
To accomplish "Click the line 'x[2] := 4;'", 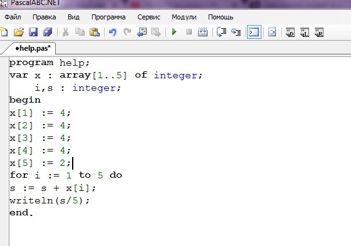I will [40, 125].
